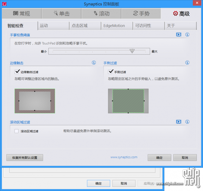This screenshot has height=191, width=203.
Task: Click the 恢复所有默认设置 button
Action: (25, 157)
